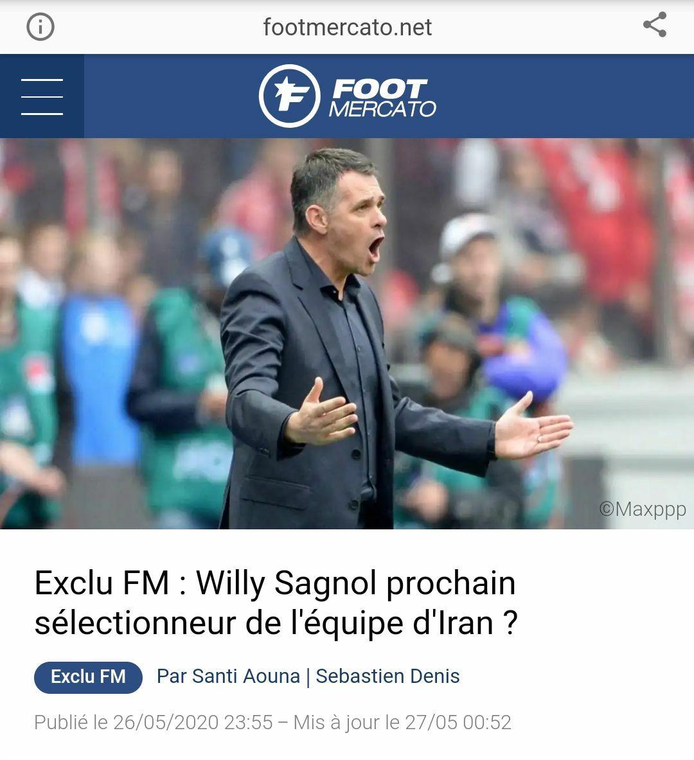
Task: Open the hamburger navigation menu
Action: tap(42, 96)
